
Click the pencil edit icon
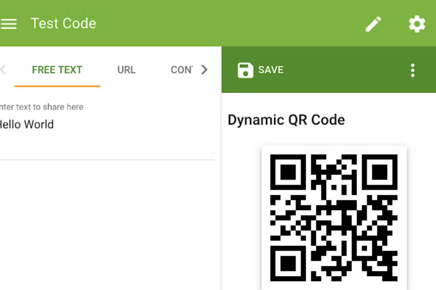373,24
